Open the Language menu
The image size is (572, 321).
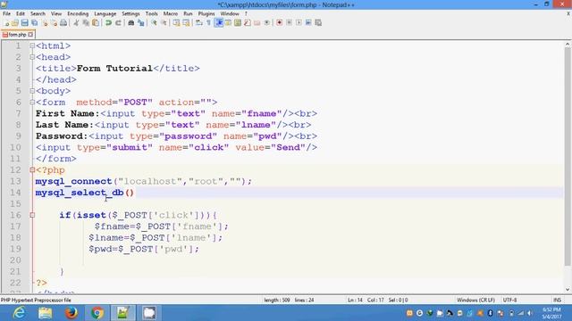click(x=105, y=14)
